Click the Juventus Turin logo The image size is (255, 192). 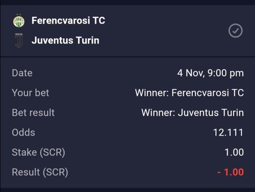19,40
